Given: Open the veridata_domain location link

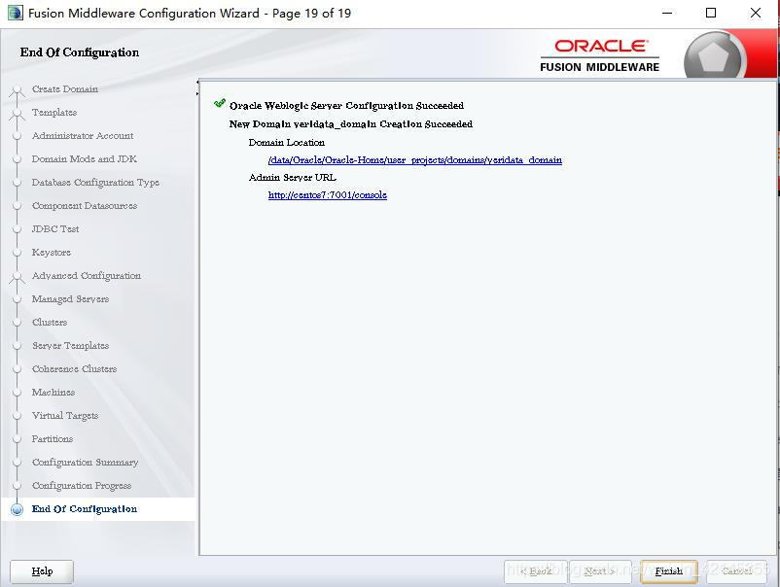Looking at the screenshot, I should coord(415,160).
